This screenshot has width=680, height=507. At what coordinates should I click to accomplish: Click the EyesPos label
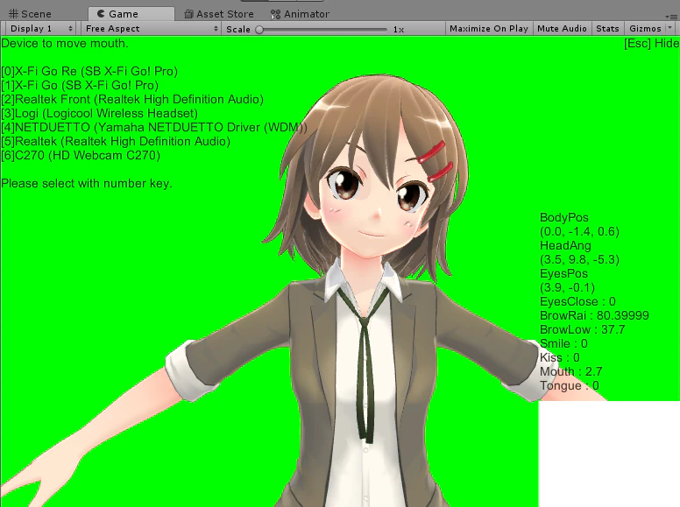point(563,273)
